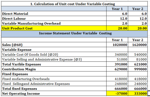
Task: Select "Variable Cost Of Goods Sold (@20)" label
Action: pyautogui.click(x=54, y=55)
